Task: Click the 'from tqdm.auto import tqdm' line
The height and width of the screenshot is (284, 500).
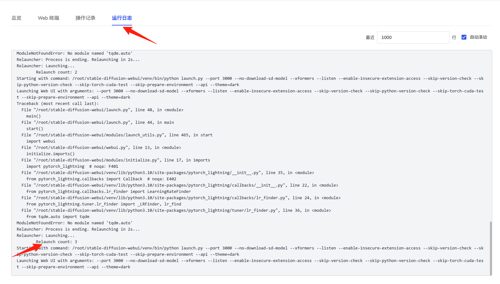Action: 58,216
